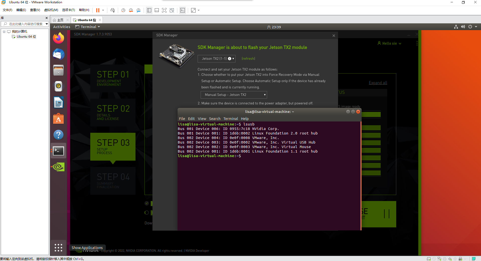Open the Terminal icon in the dock

[x=58, y=151]
